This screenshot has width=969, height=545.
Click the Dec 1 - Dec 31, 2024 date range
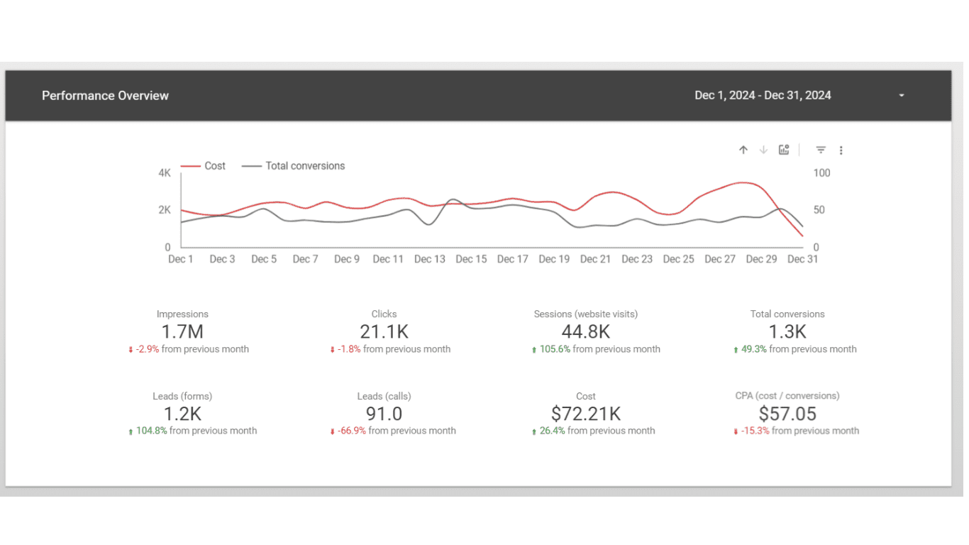coord(763,95)
